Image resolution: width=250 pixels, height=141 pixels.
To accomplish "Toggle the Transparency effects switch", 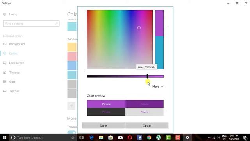I will [x=72, y=132].
